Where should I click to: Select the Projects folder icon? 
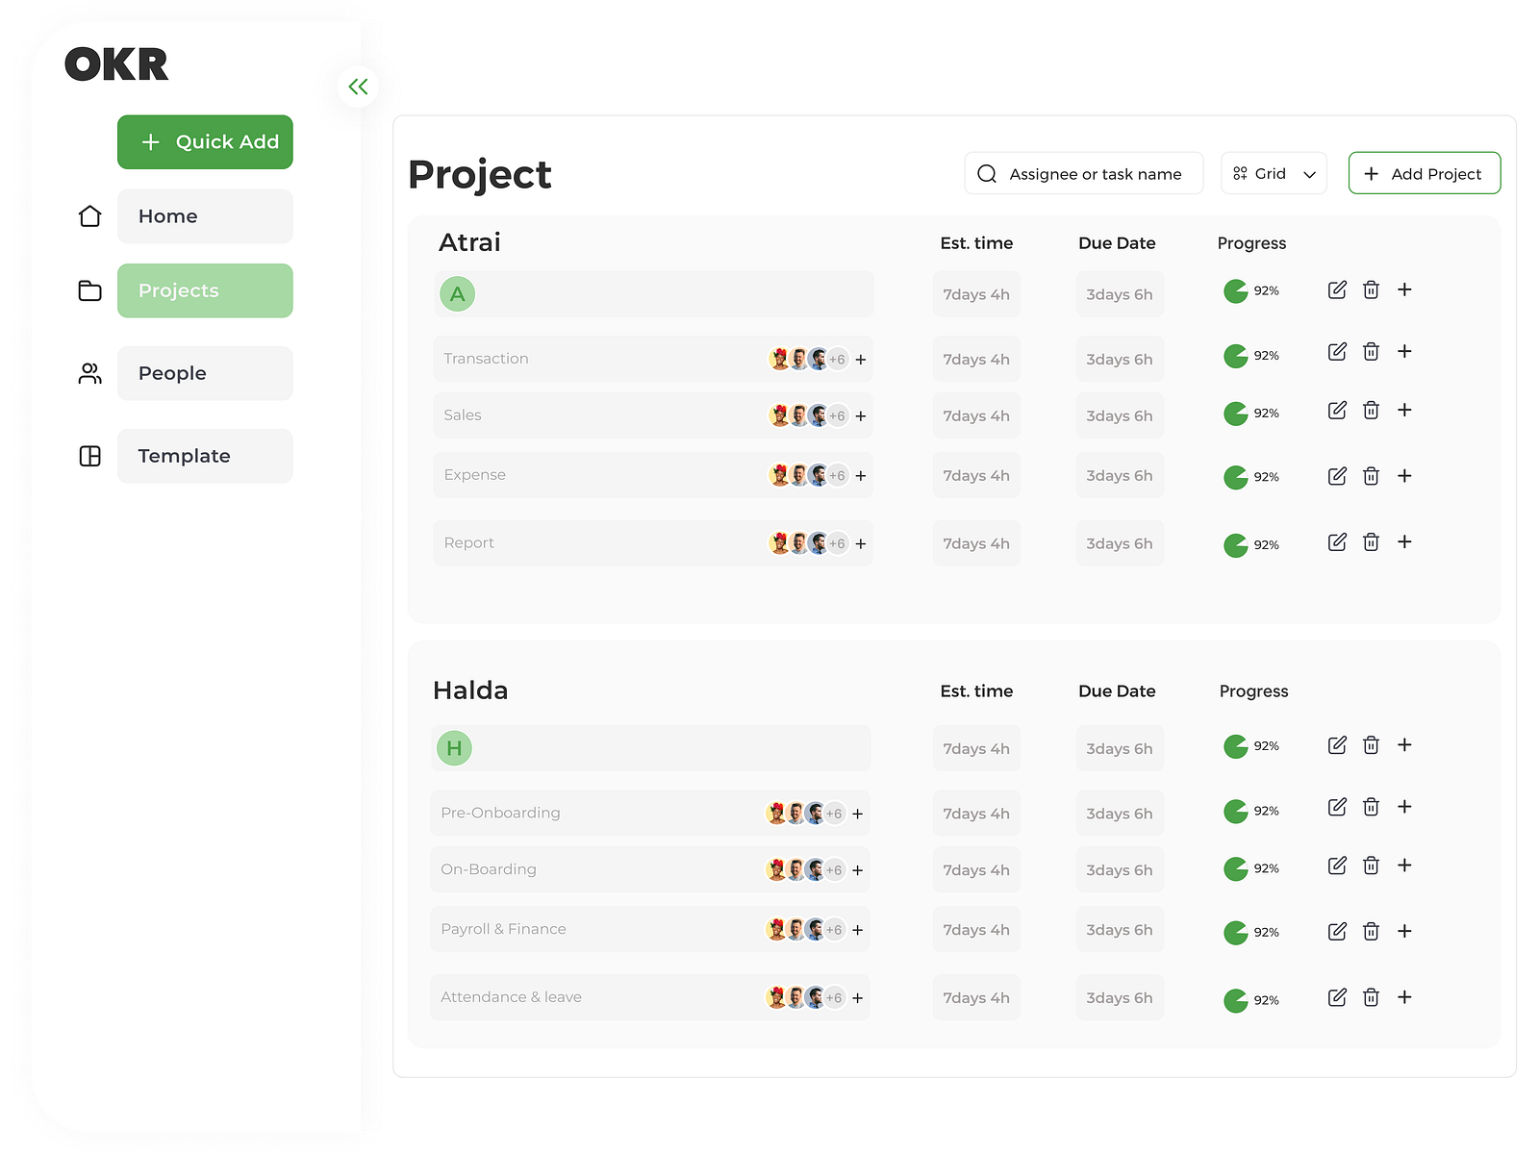pyautogui.click(x=88, y=290)
